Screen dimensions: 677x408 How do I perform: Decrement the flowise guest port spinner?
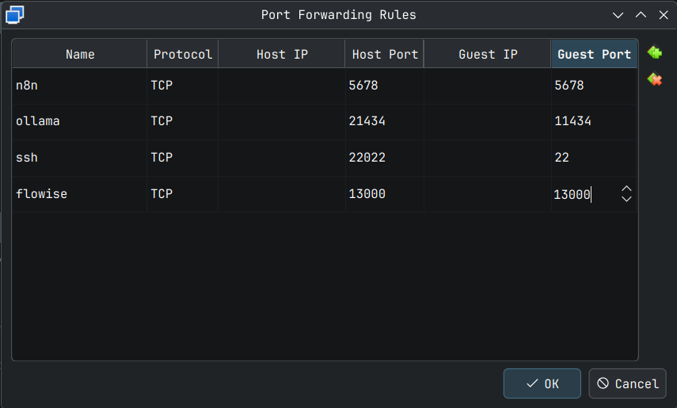[x=626, y=199]
